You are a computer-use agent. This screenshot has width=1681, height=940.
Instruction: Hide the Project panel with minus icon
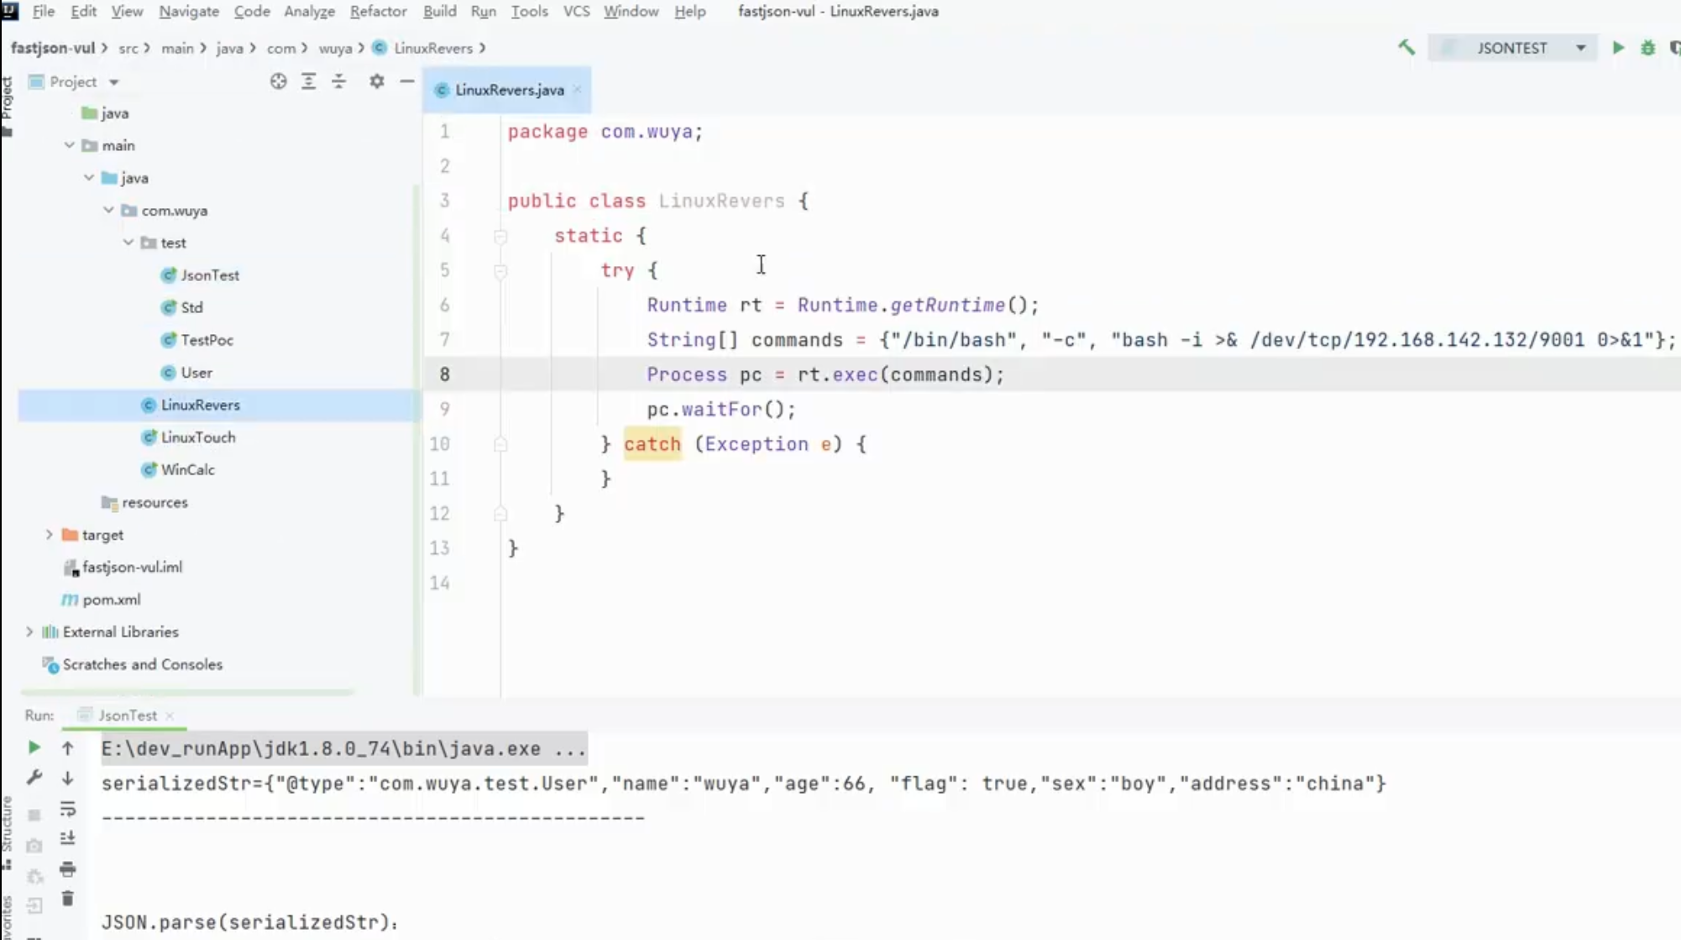[x=407, y=81]
